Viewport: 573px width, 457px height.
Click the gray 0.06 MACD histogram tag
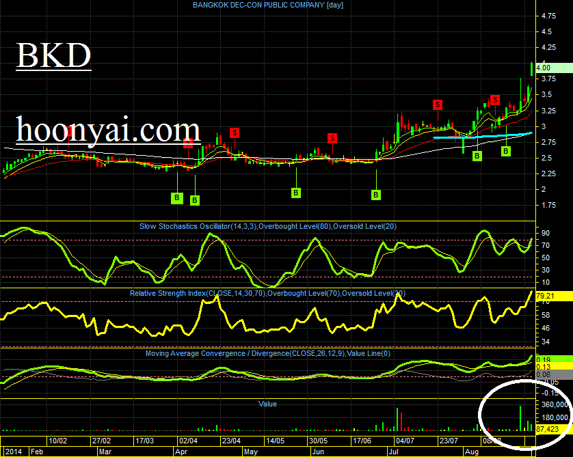(x=553, y=374)
